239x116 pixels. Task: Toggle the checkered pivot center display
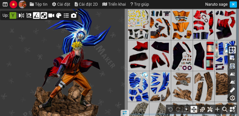[x=44, y=16]
